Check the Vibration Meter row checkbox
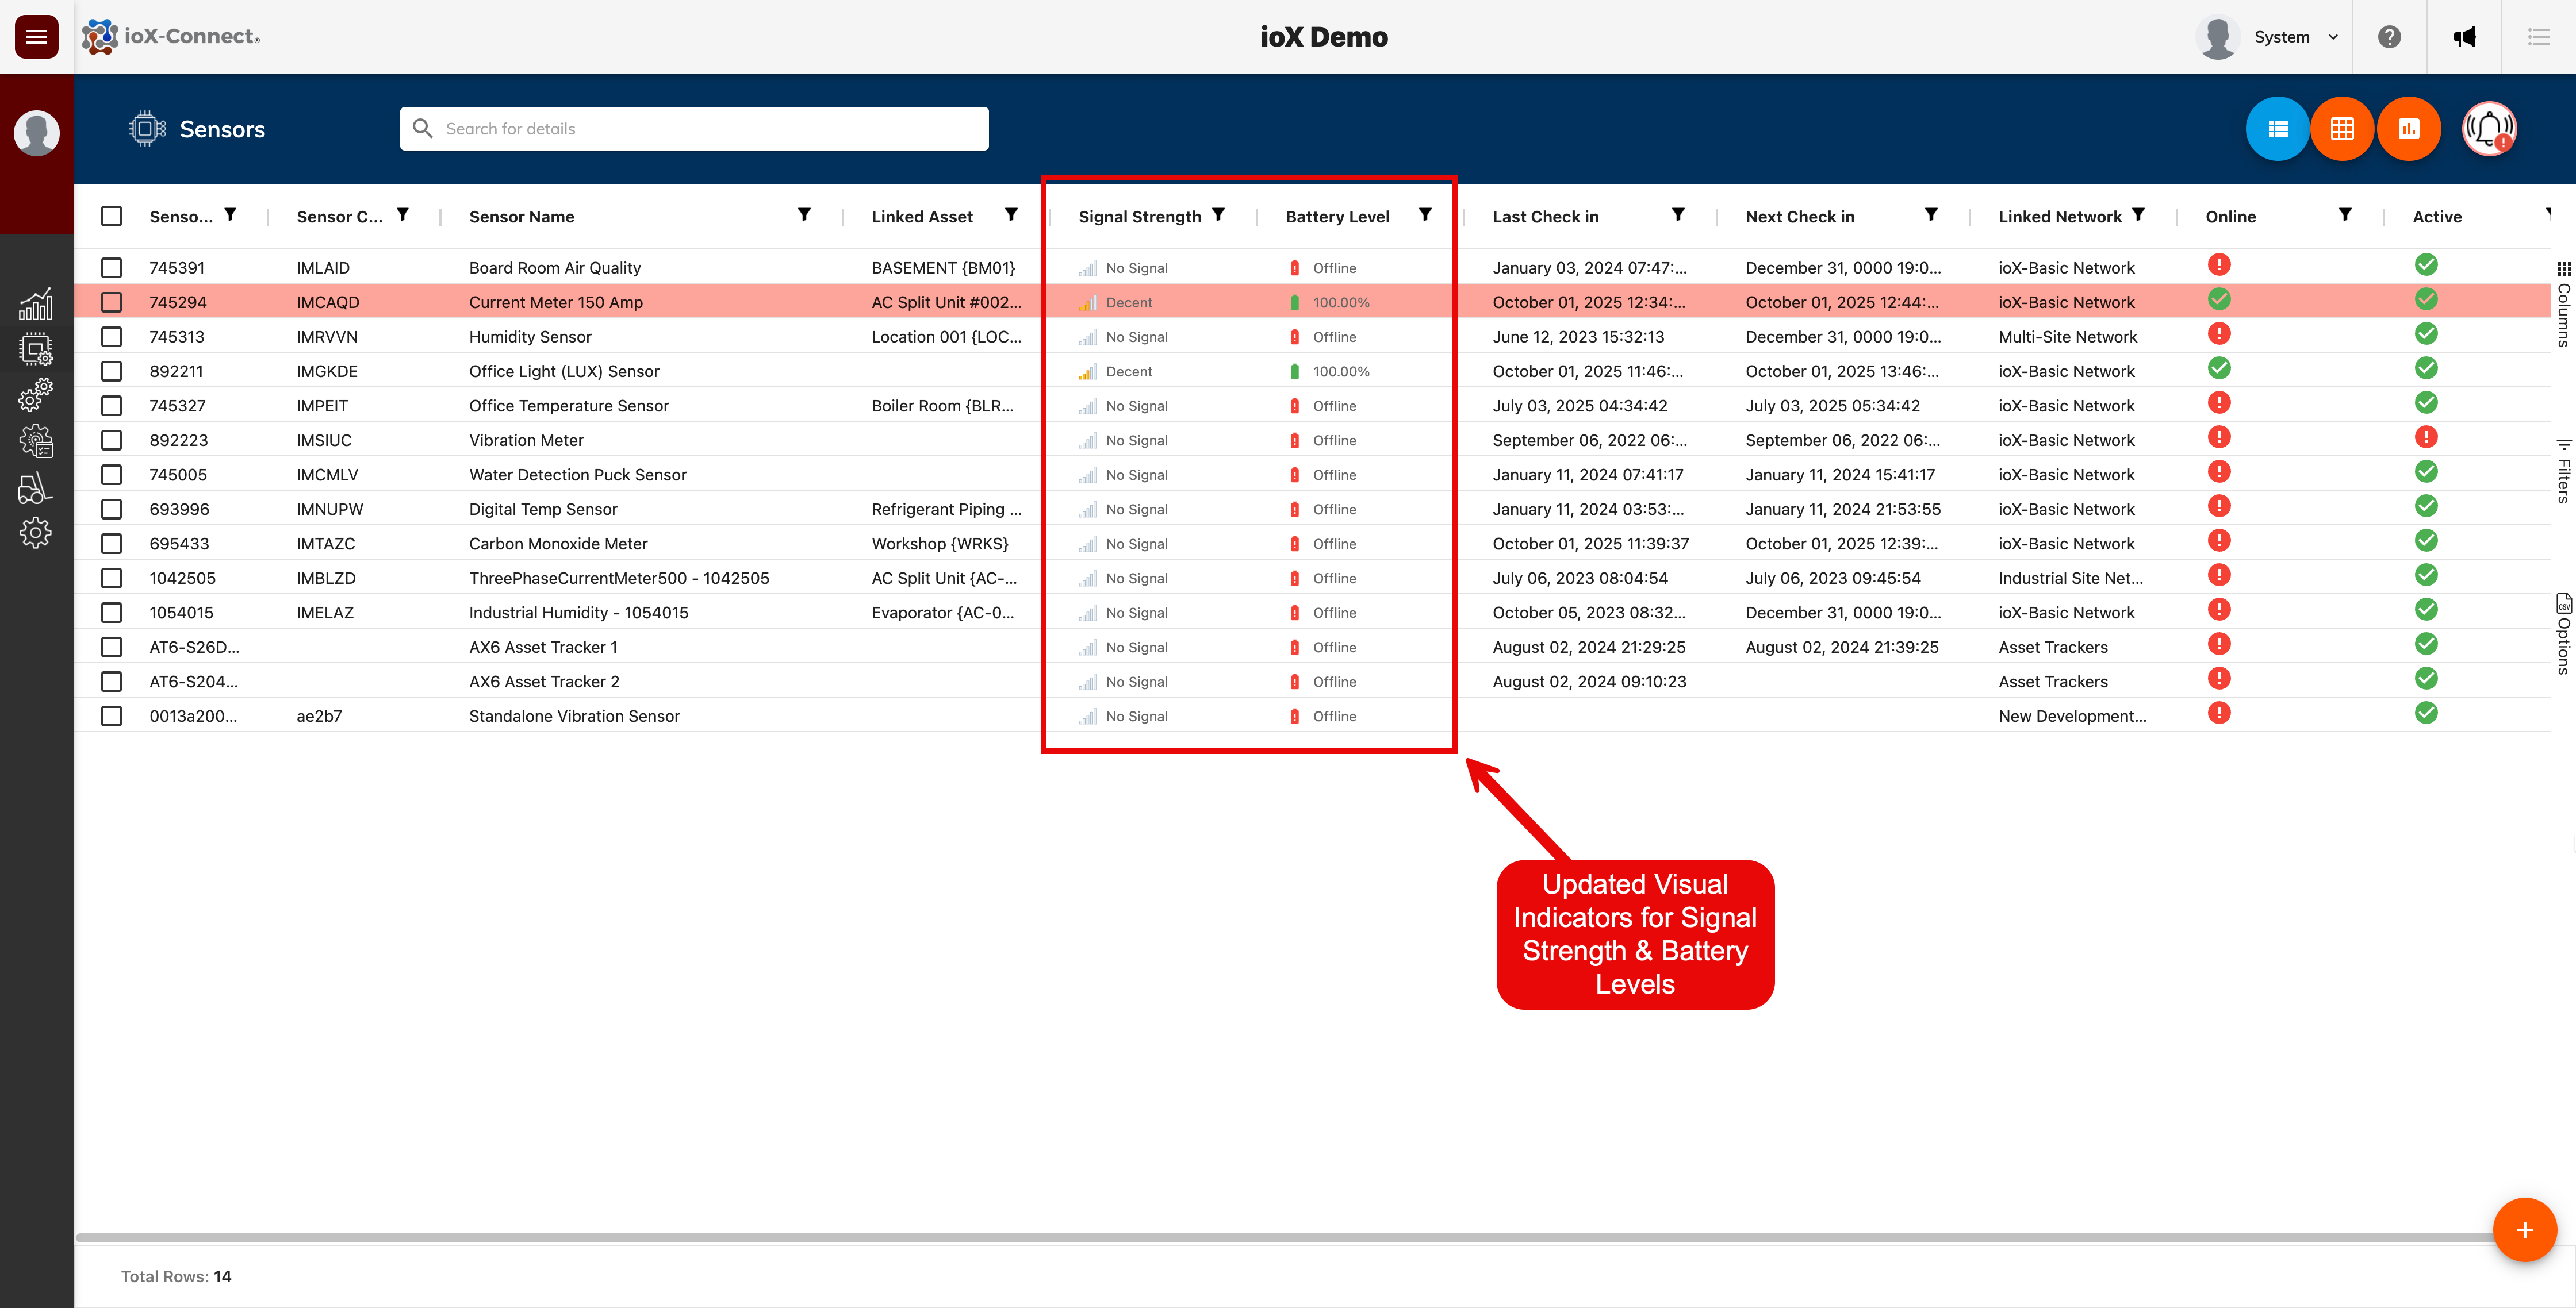 tap(111, 440)
